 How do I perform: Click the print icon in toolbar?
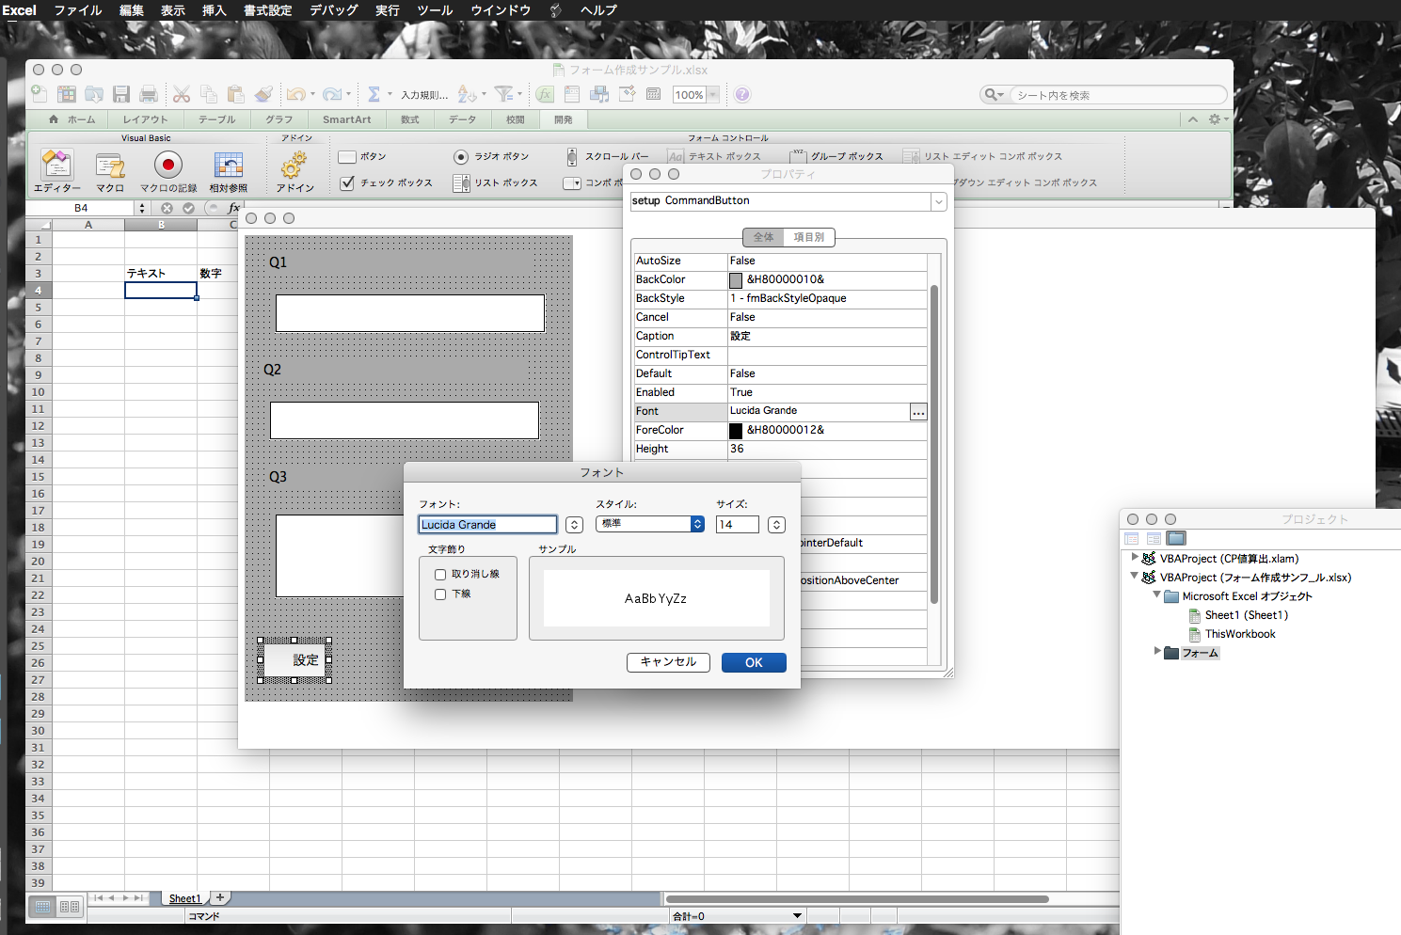(149, 94)
